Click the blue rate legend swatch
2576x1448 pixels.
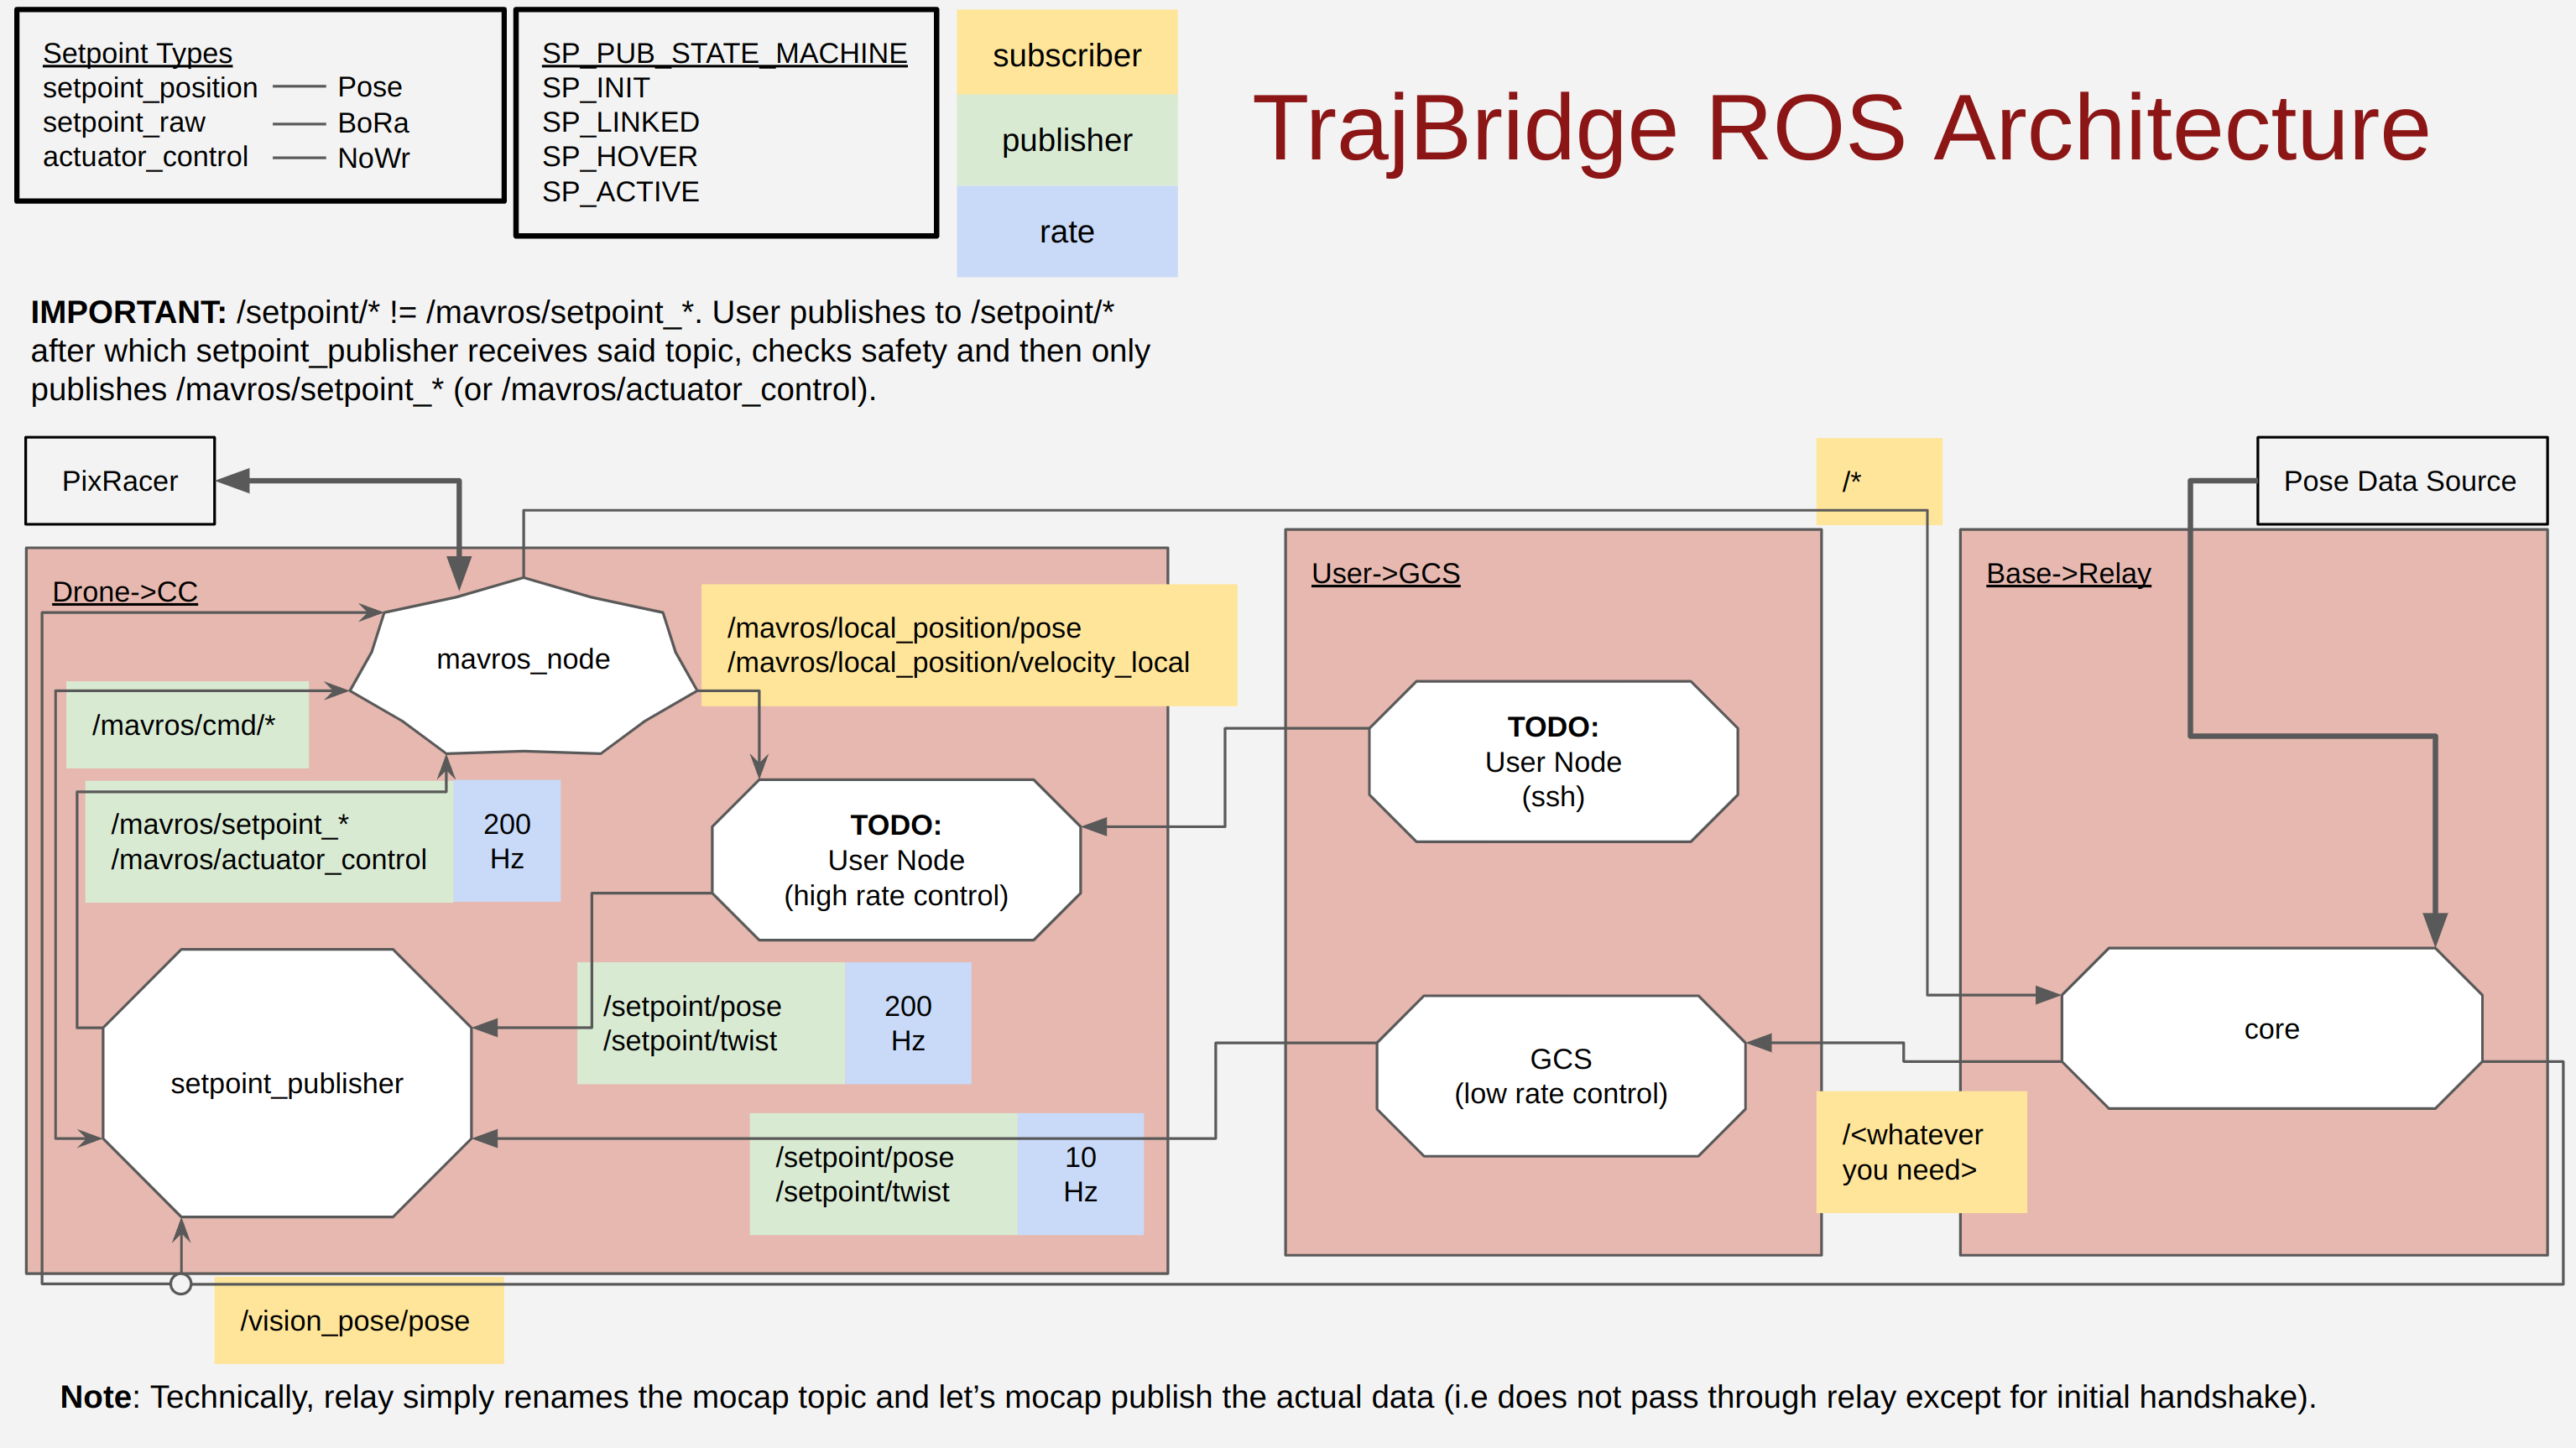1066,232
